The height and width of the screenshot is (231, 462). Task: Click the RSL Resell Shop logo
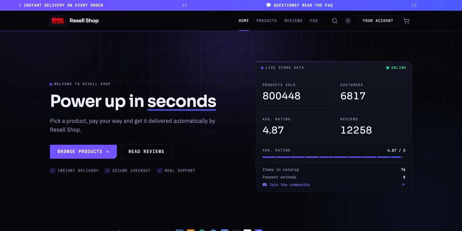coord(74,21)
